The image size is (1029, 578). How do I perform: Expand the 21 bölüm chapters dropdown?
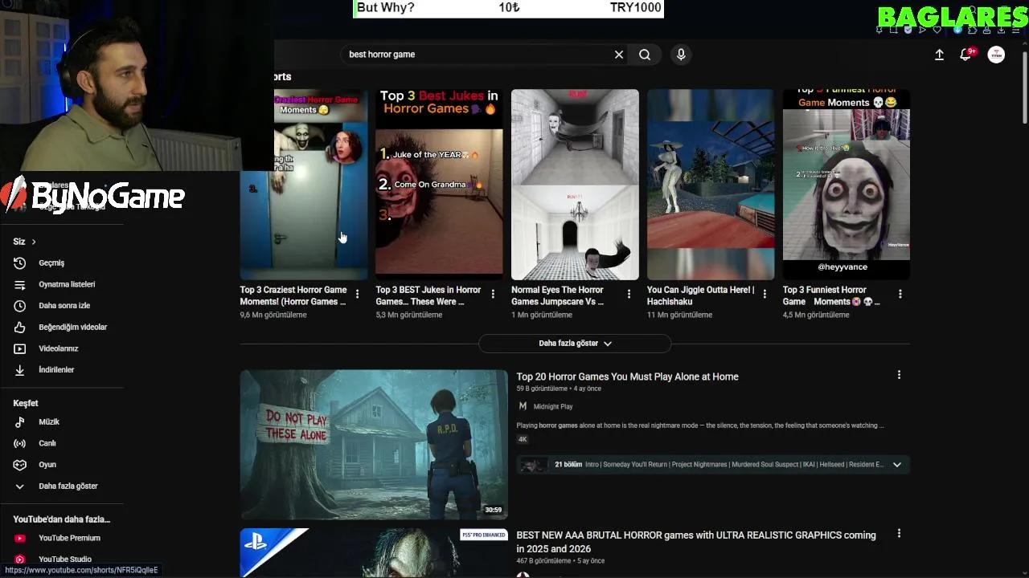coord(896,465)
